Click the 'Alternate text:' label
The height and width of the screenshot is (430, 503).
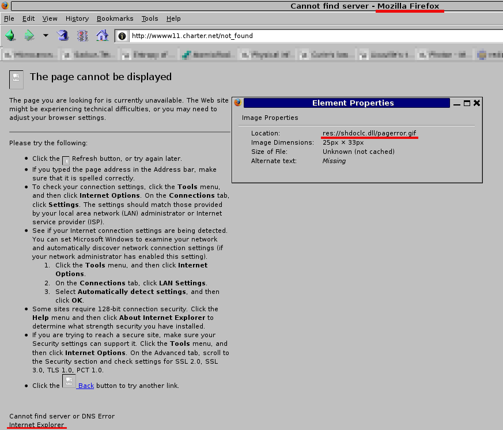point(274,161)
